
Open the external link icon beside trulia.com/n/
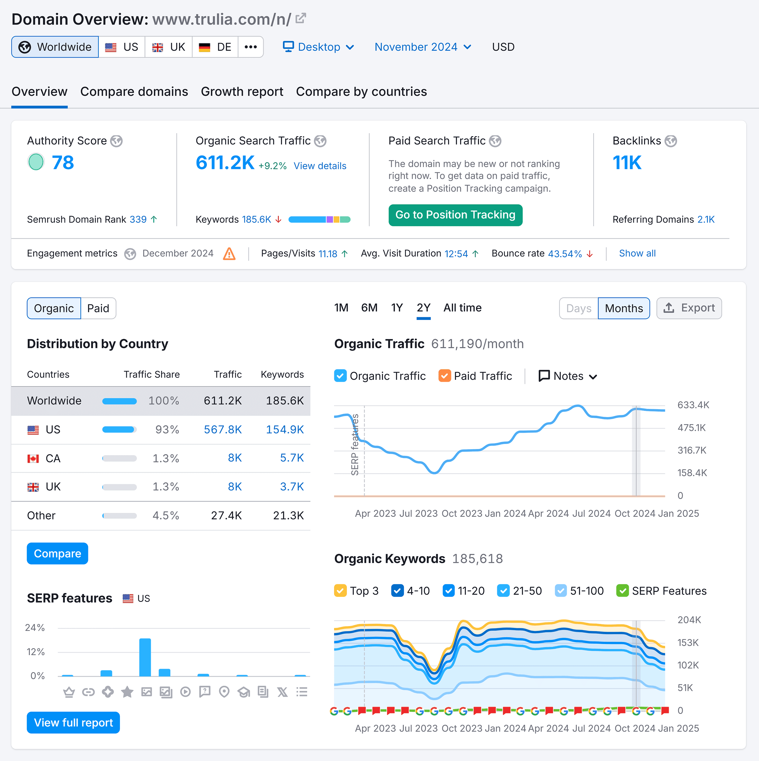[x=301, y=18]
